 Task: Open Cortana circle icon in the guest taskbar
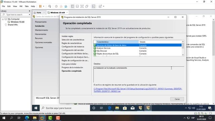click(x=94, y=108)
